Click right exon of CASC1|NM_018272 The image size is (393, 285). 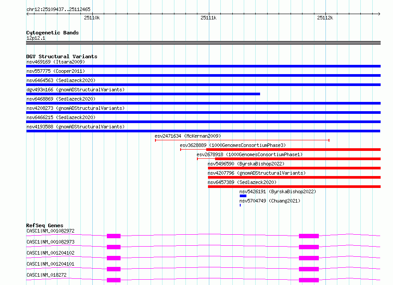click(x=309, y=280)
